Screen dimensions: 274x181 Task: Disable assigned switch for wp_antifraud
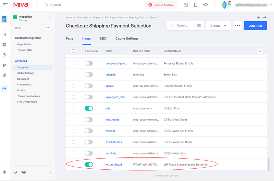click(89, 165)
